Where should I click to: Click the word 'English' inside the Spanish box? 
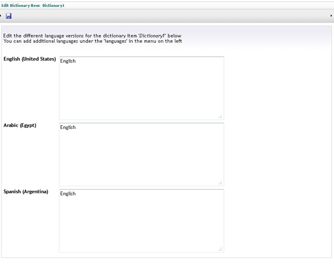click(68, 194)
